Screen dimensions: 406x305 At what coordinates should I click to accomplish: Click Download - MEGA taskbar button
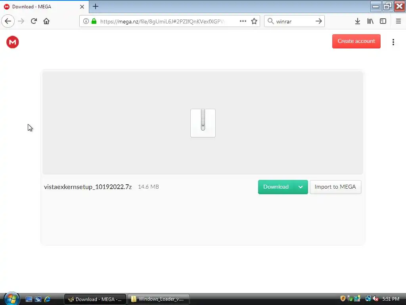pyautogui.click(x=95, y=299)
